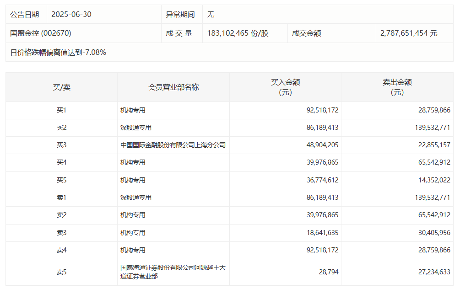Select stock name 国盛金控 (002670)

click(40, 33)
